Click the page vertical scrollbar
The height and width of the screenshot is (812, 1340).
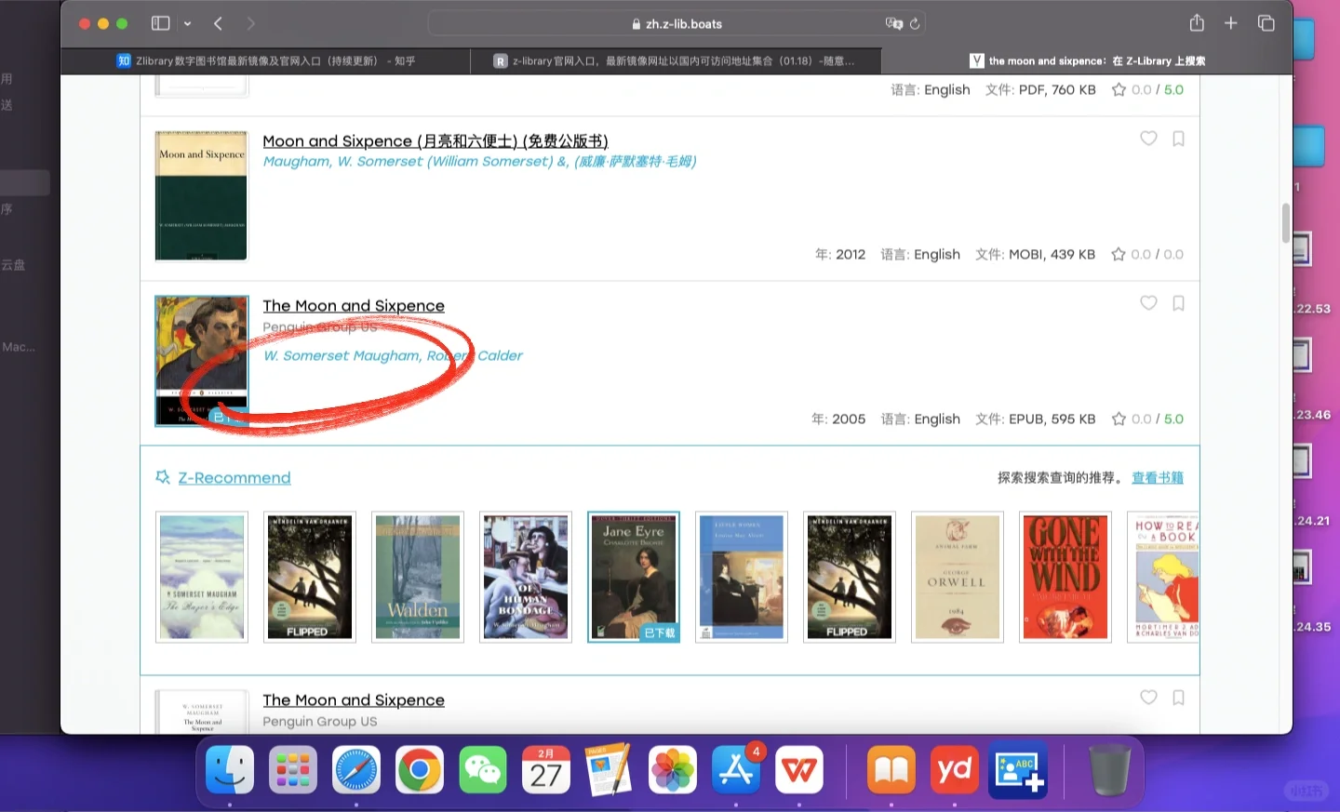pyautogui.click(x=1286, y=223)
